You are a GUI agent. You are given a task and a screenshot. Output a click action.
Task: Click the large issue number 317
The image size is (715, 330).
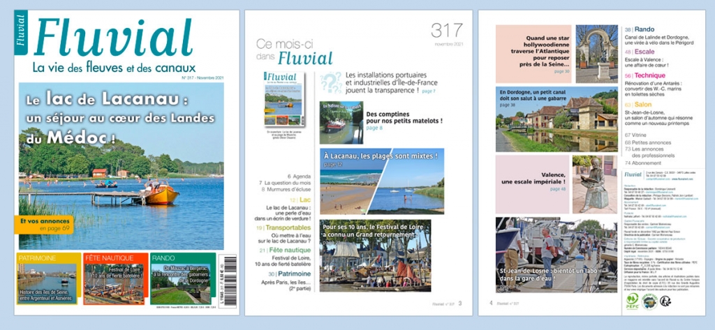pos(447,31)
